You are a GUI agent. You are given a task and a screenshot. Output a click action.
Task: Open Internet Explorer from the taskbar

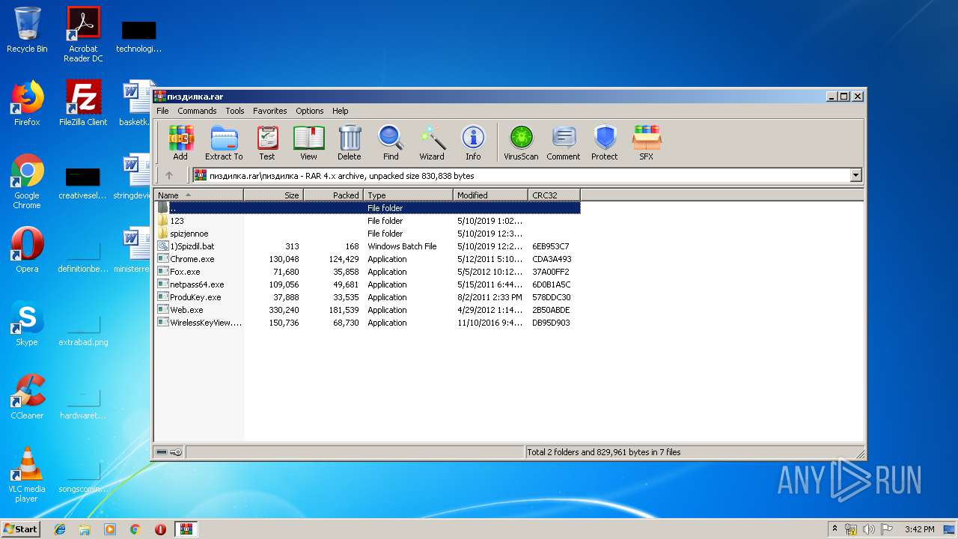pyautogui.click(x=60, y=529)
